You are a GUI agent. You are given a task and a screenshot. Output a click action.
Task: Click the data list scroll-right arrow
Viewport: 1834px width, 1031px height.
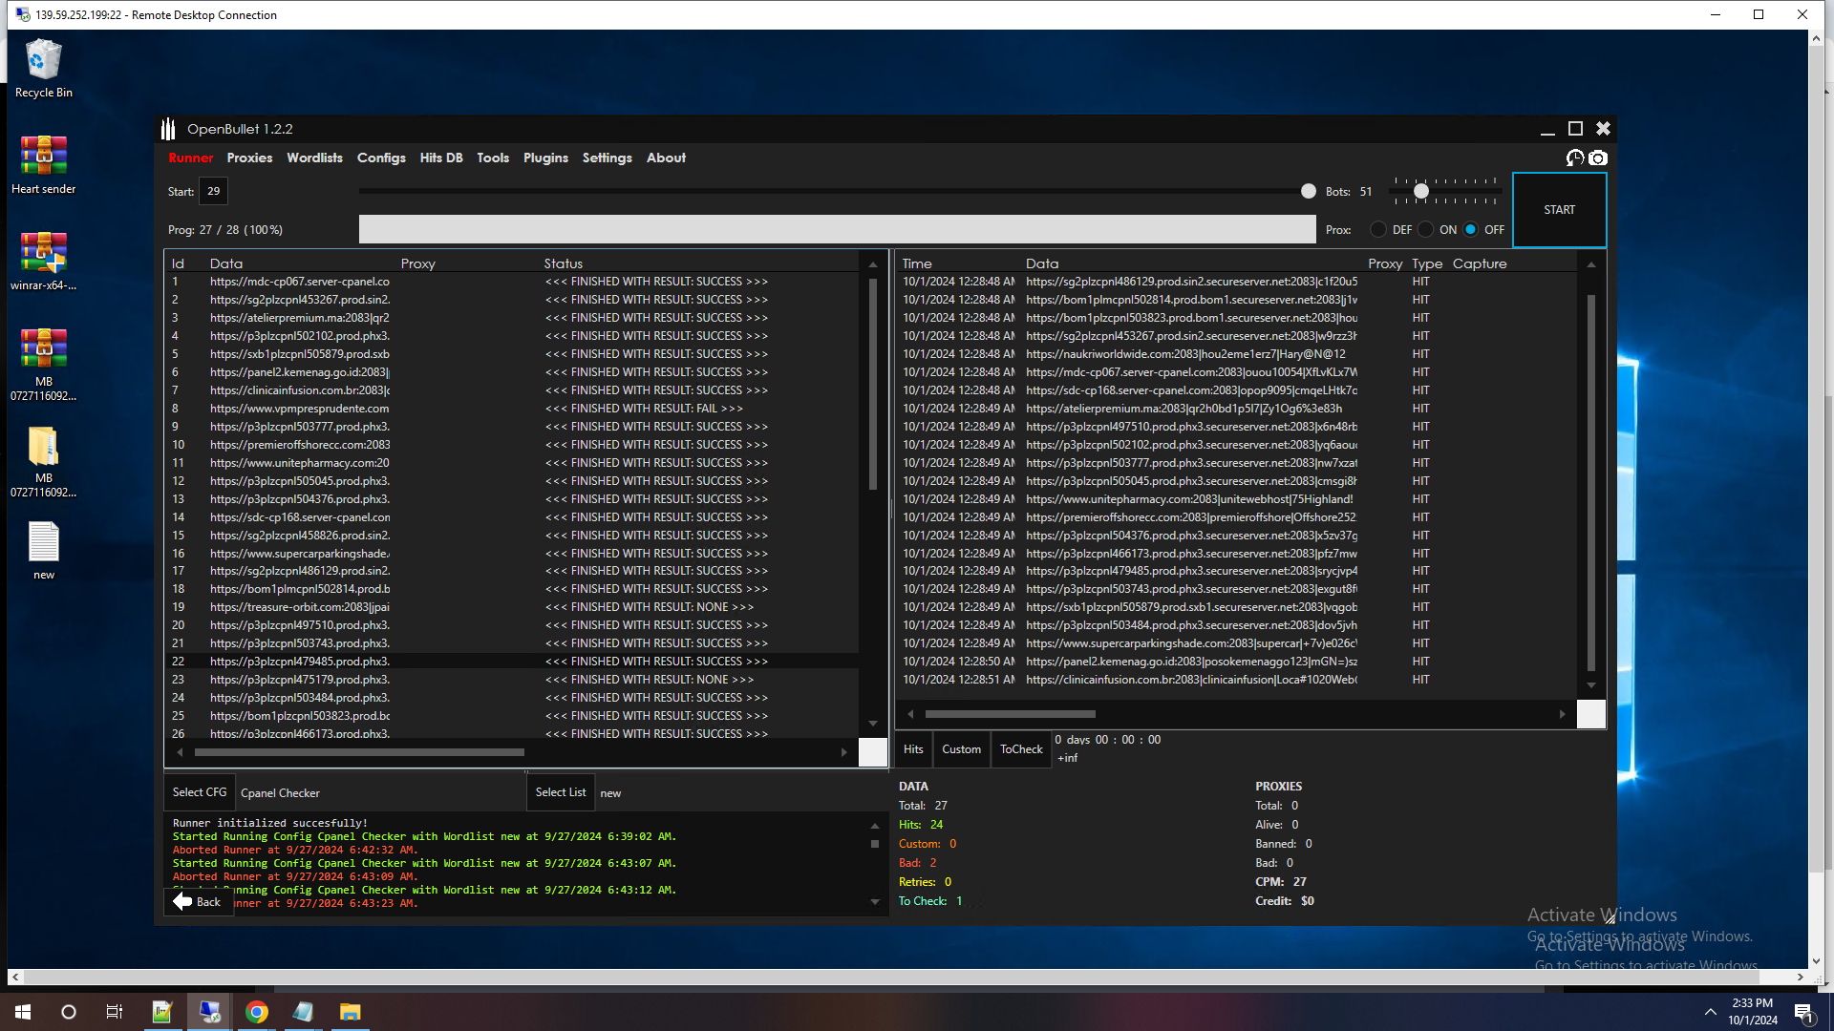coord(843,752)
